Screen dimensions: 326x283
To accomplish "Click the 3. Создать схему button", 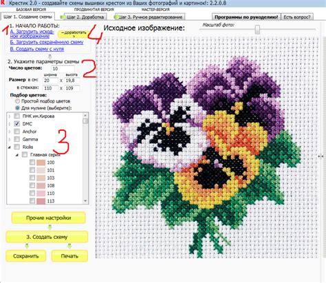I will 47,237.
